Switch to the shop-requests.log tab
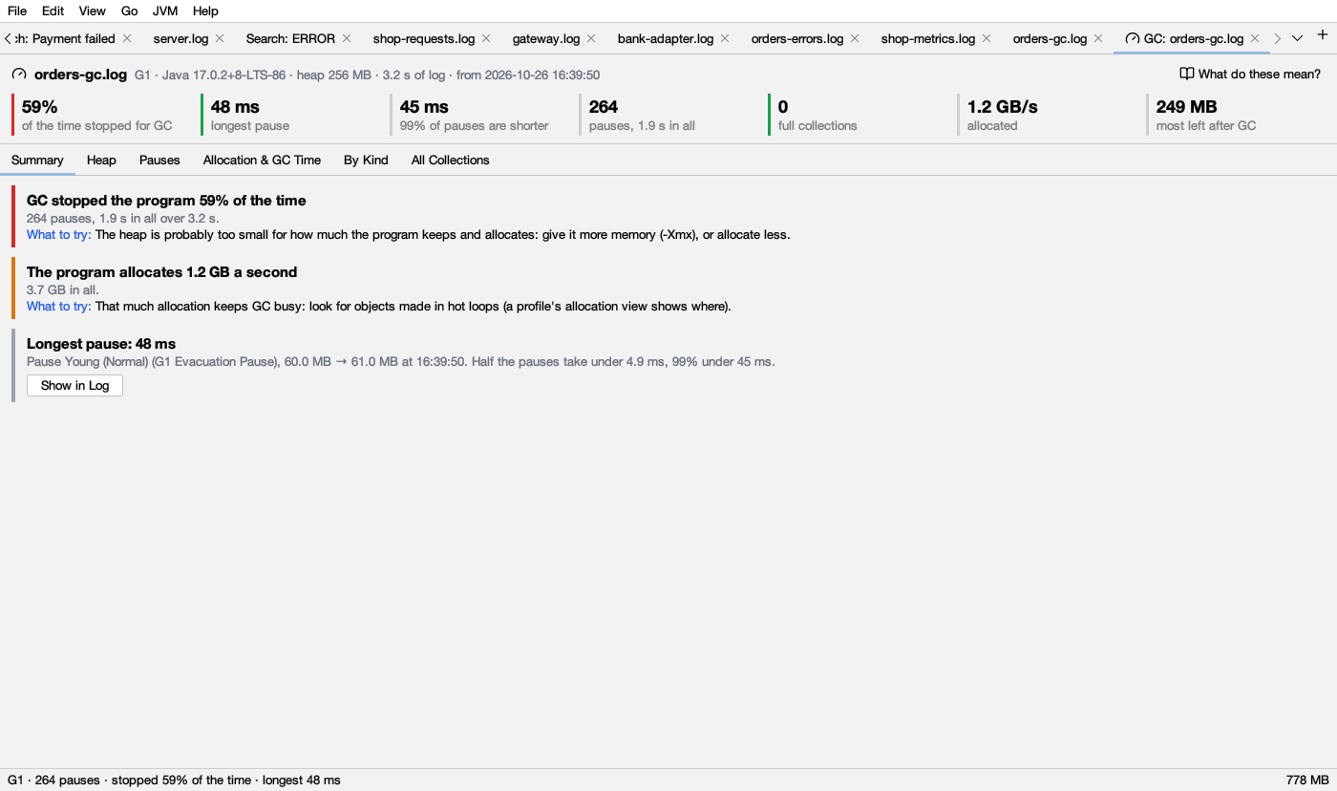1337x791 pixels. (x=424, y=38)
